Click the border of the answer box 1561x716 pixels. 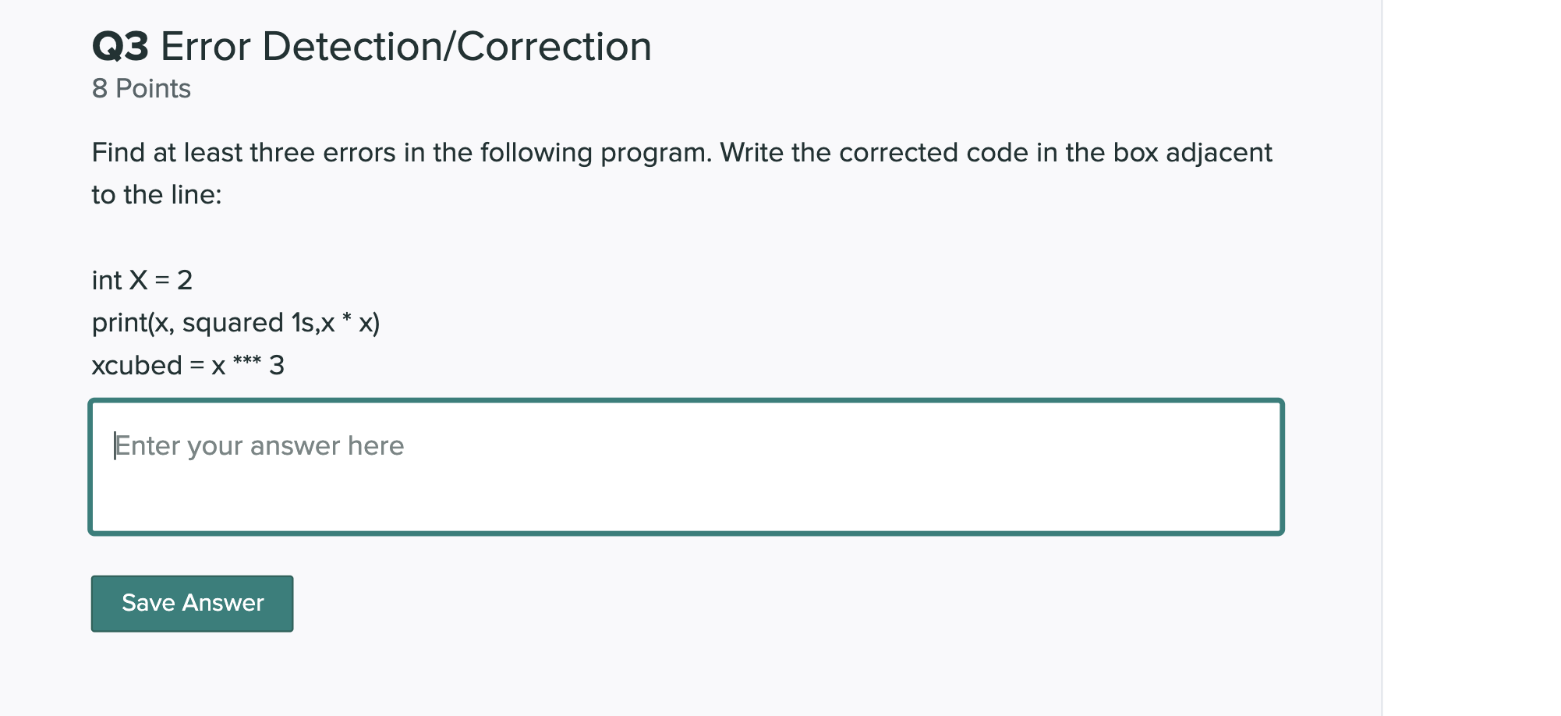point(686,400)
